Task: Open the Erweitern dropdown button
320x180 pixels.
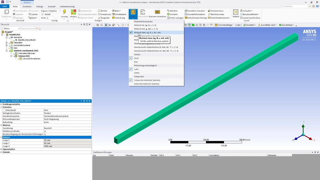Action: (250, 25)
